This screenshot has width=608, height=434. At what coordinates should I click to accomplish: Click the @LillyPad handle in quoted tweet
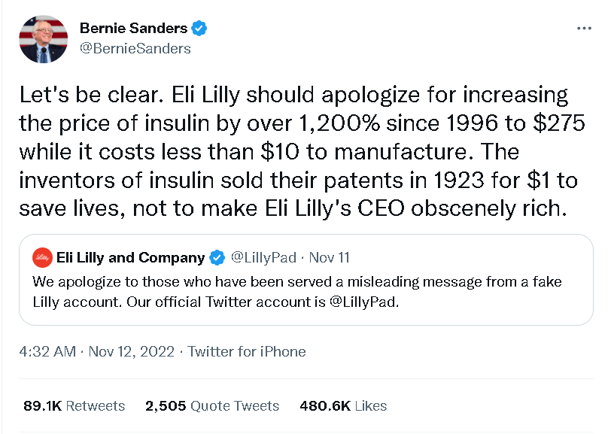pyautogui.click(x=263, y=258)
